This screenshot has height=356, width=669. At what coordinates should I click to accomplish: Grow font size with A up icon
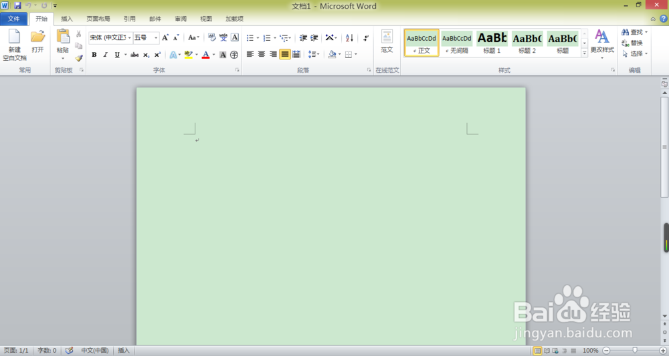point(165,37)
